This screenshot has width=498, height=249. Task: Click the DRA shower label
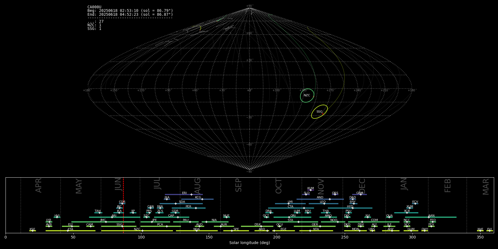pyautogui.click(x=269, y=211)
